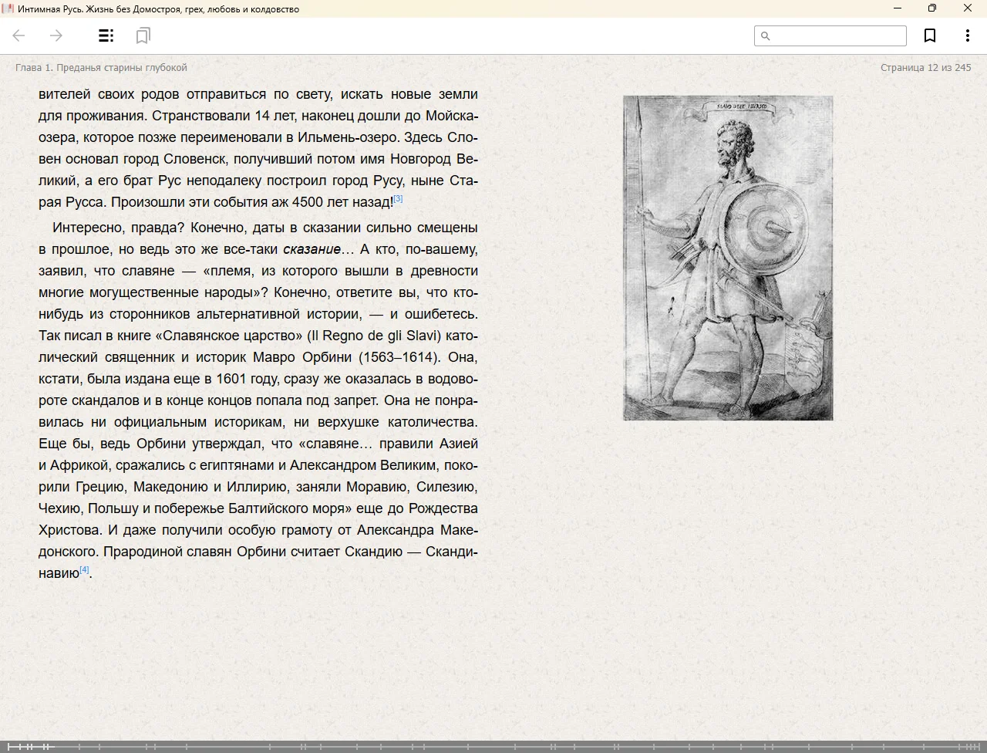Open the table of contents
Viewport: 987px width, 753px height.
point(106,35)
